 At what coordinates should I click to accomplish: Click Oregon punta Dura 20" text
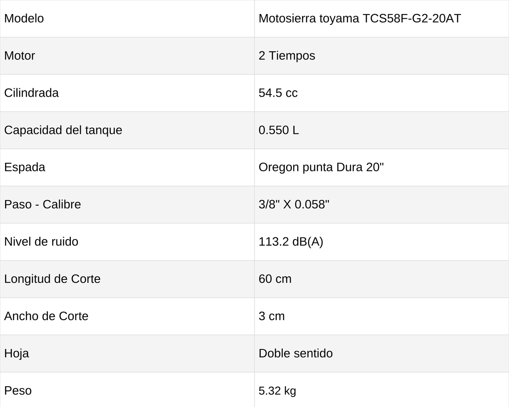321,167
